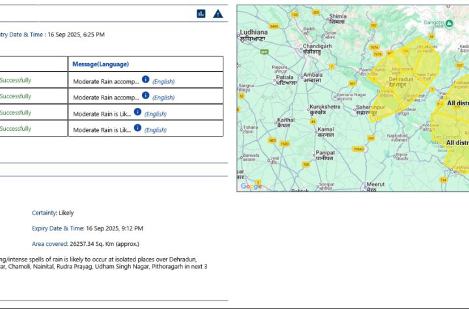Click the Kurukshetra label on the map

325,110
